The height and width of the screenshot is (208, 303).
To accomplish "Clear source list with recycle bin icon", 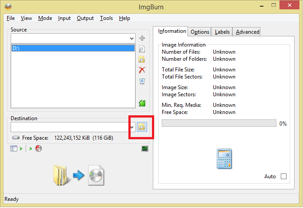I will coord(142,81).
